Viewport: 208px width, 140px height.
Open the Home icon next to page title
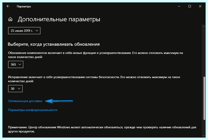point(10,19)
